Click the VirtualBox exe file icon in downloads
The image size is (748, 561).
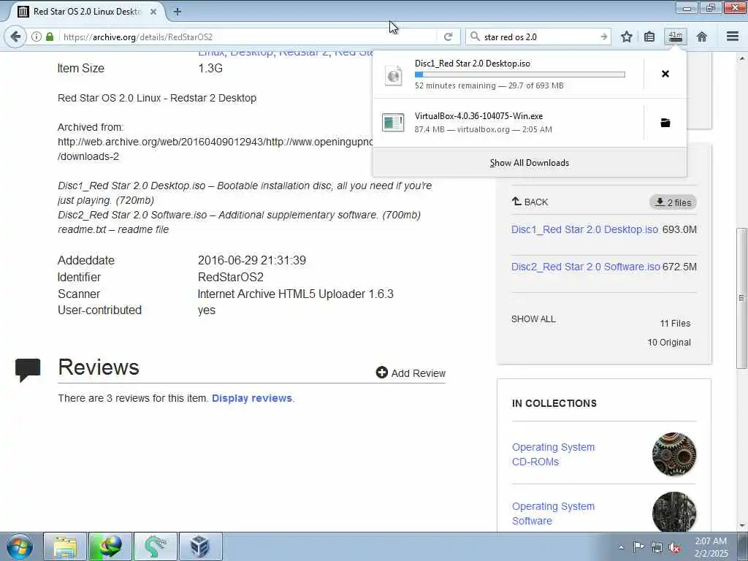(x=393, y=122)
